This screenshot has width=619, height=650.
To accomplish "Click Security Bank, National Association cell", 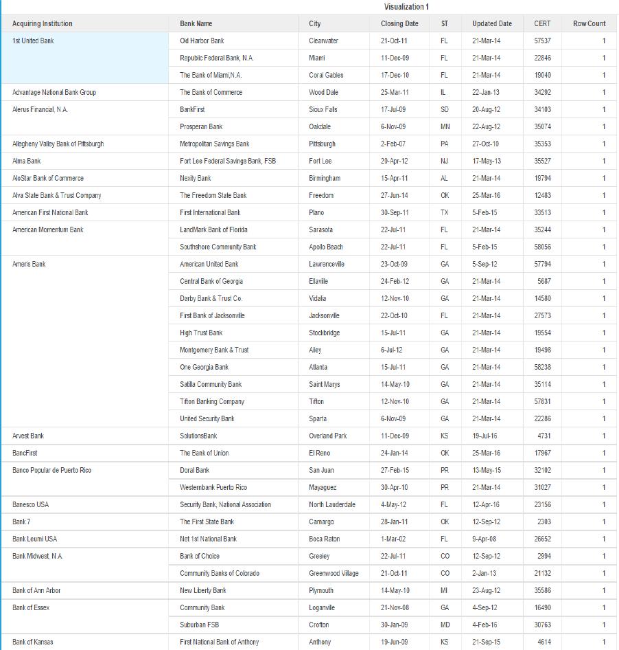I will [x=233, y=505].
